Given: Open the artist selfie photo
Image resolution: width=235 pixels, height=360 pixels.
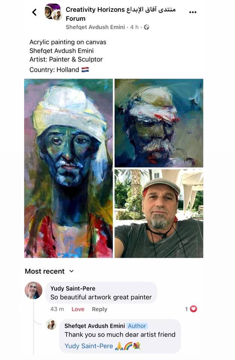Looking at the screenshot, I should [x=159, y=213].
